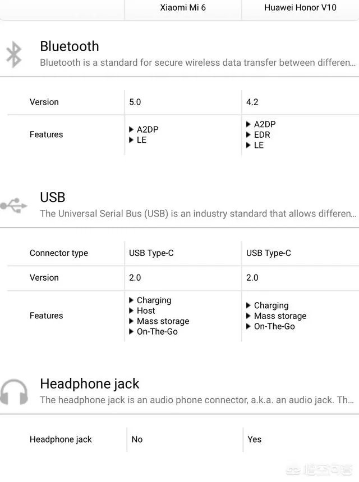The width and height of the screenshot is (359, 482).
Task: Open the USB section heading
Action: point(53,197)
